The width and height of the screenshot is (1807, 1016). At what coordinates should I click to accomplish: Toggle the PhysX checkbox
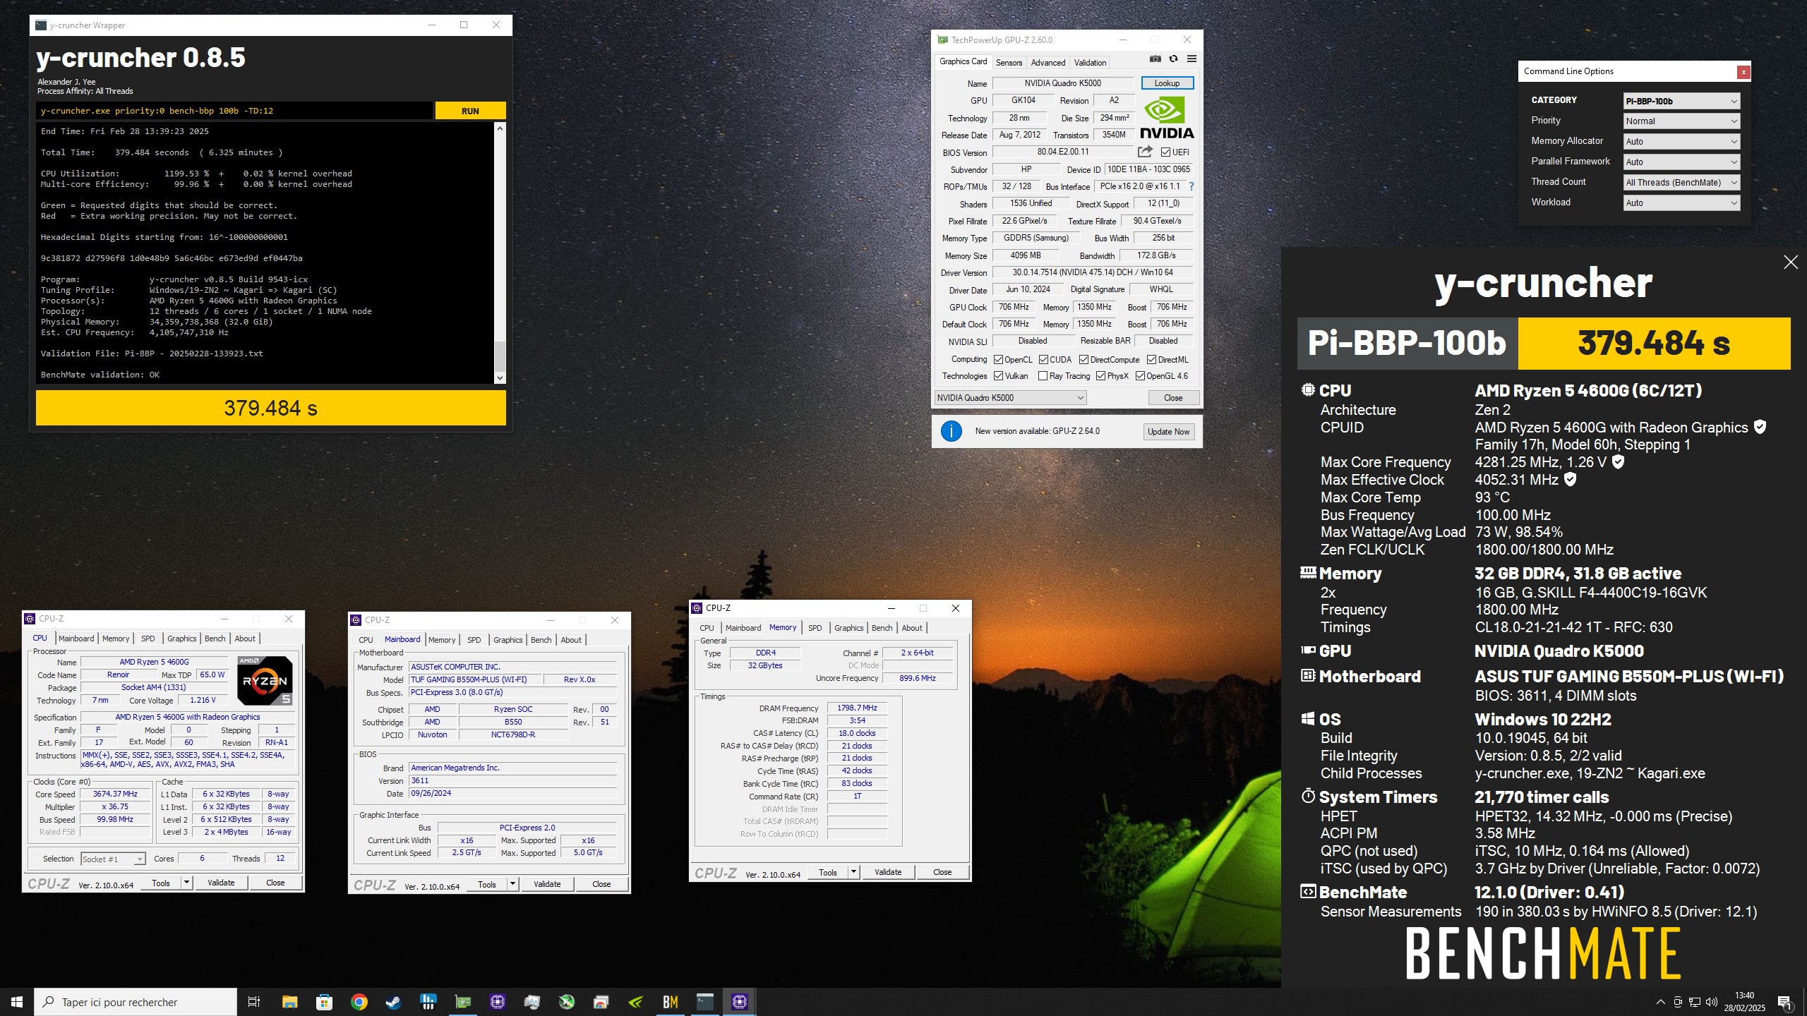click(1100, 376)
